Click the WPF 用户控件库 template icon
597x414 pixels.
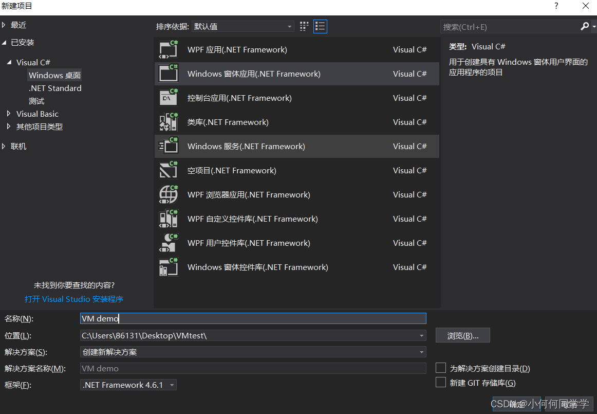pyautogui.click(x=169, y=243)
